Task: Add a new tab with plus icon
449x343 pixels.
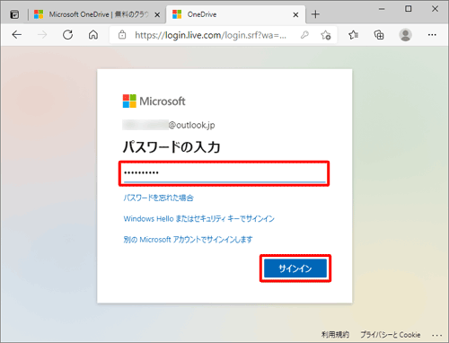Action: pos(315,14)
